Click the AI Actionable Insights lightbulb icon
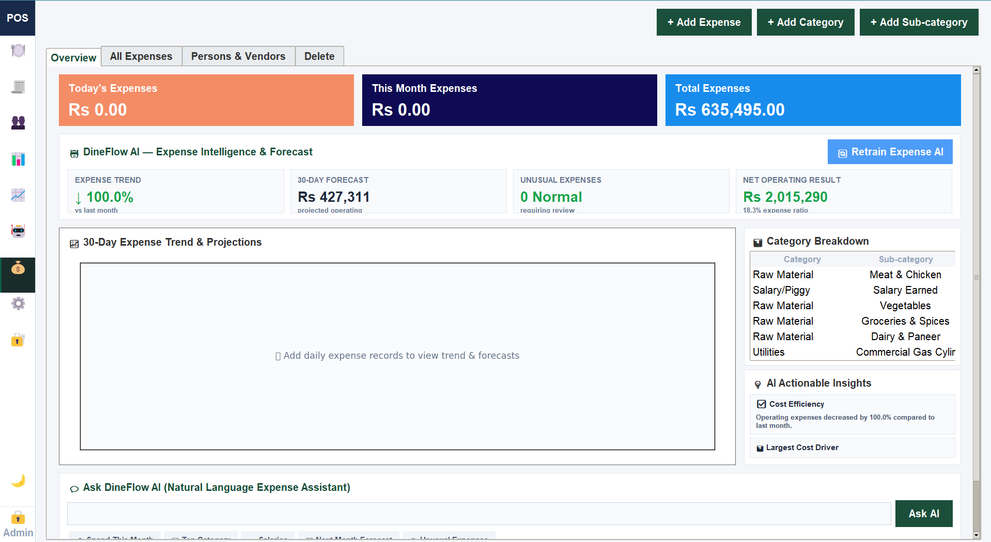Screen dimensions: 991x542 pyautogui.click(x=757, y=384)
